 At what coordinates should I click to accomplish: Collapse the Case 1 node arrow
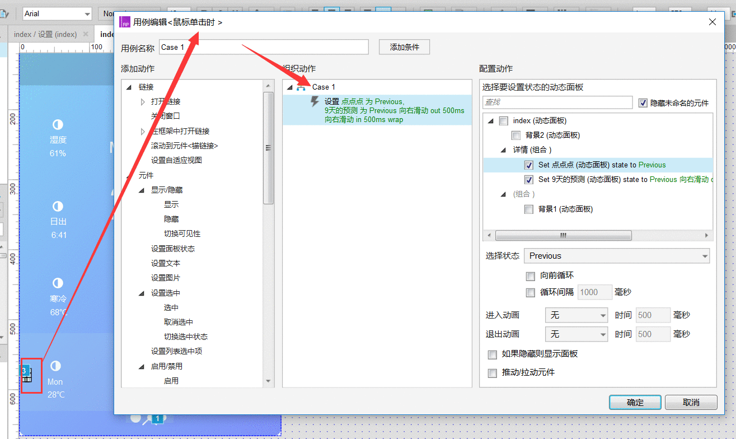pos(289,87)
